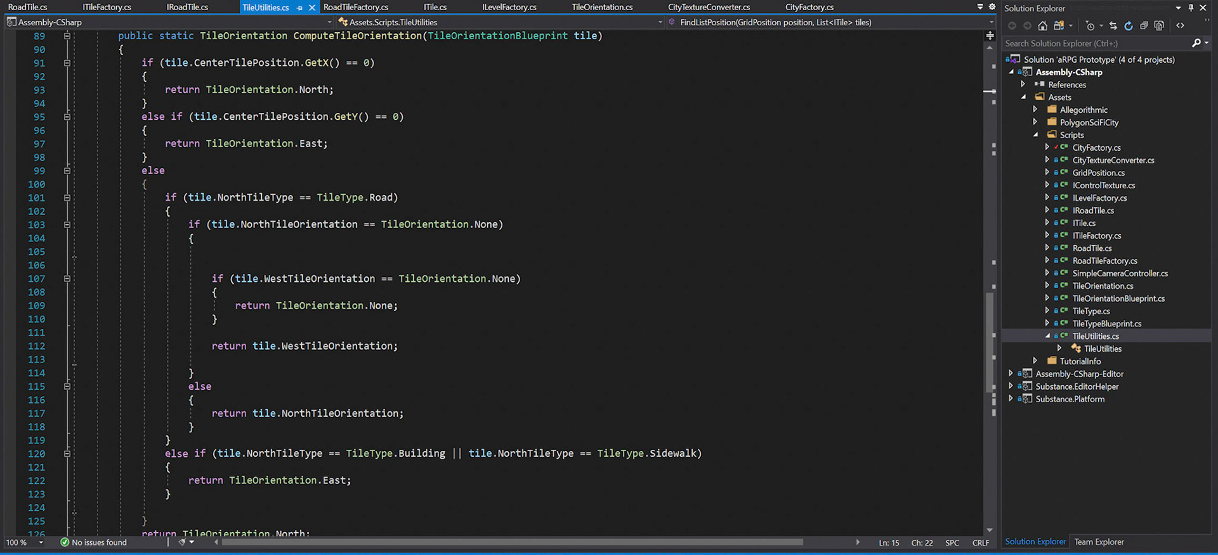Image resolution: width=1218 pixels, height=555 pixels.
Task: Switch to ITileFactory.cs tab
Action: 107,7
